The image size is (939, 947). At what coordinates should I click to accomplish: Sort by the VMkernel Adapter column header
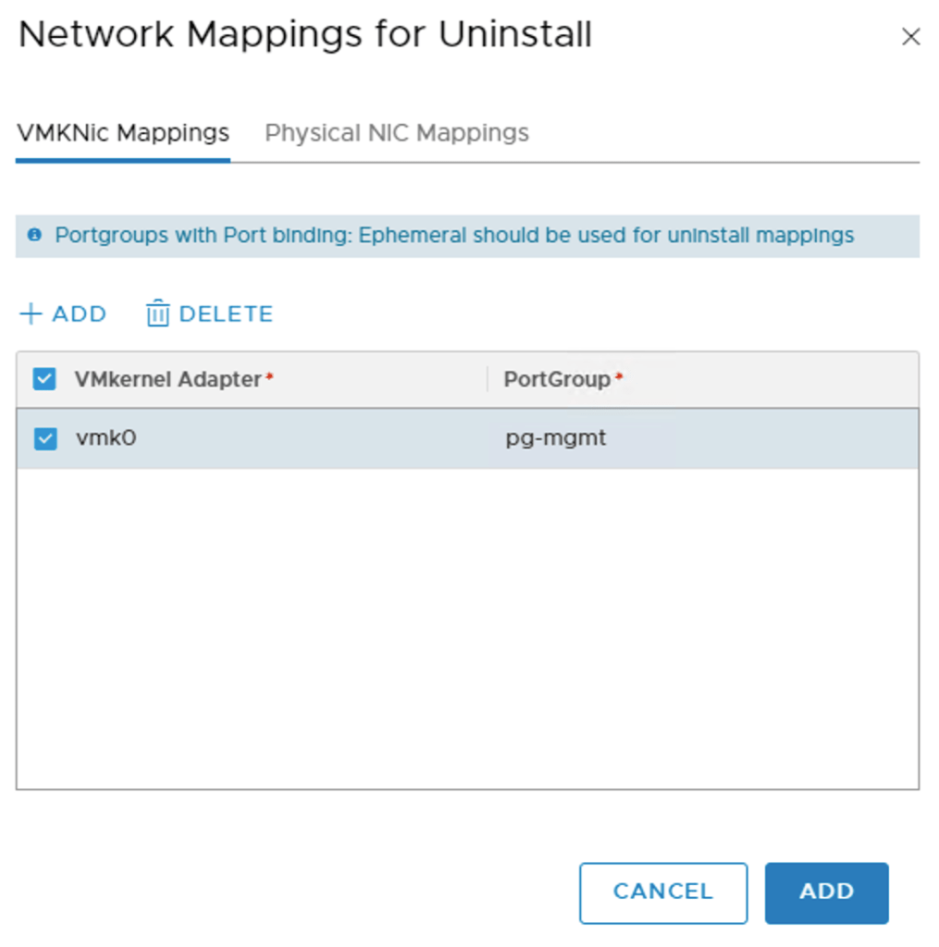tap(168, 379)
